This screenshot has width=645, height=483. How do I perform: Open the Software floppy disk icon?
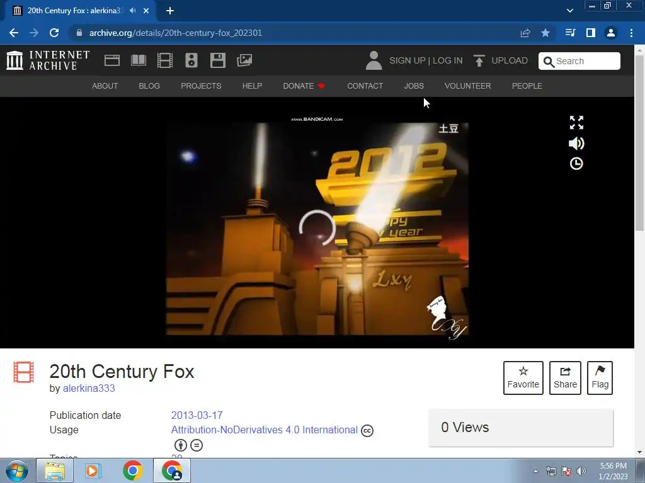[x=217, y=60]
